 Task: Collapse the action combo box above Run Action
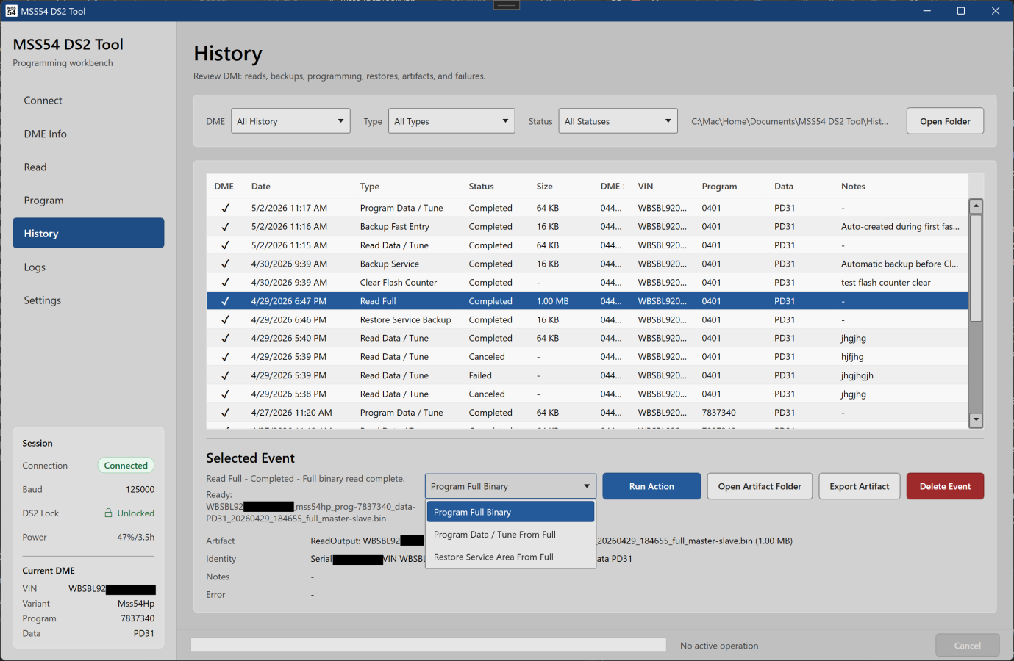[510, 486]
